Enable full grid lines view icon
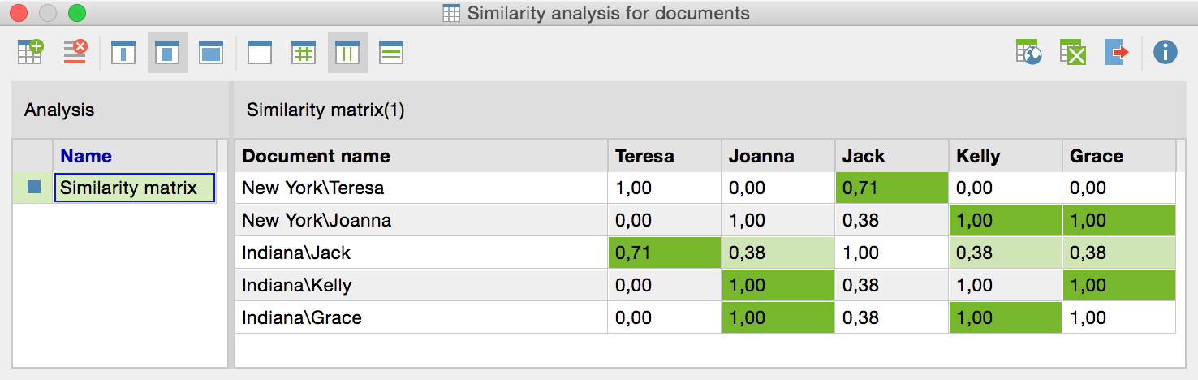The height and width of the screenshot is (380, 1198). 304,53
